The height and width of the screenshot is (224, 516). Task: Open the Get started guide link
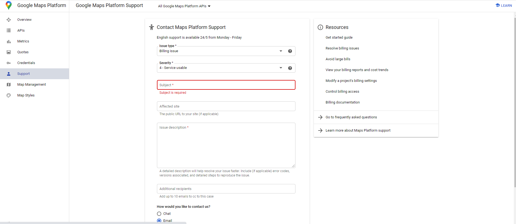pyautogui.click(x=339, y=38)
